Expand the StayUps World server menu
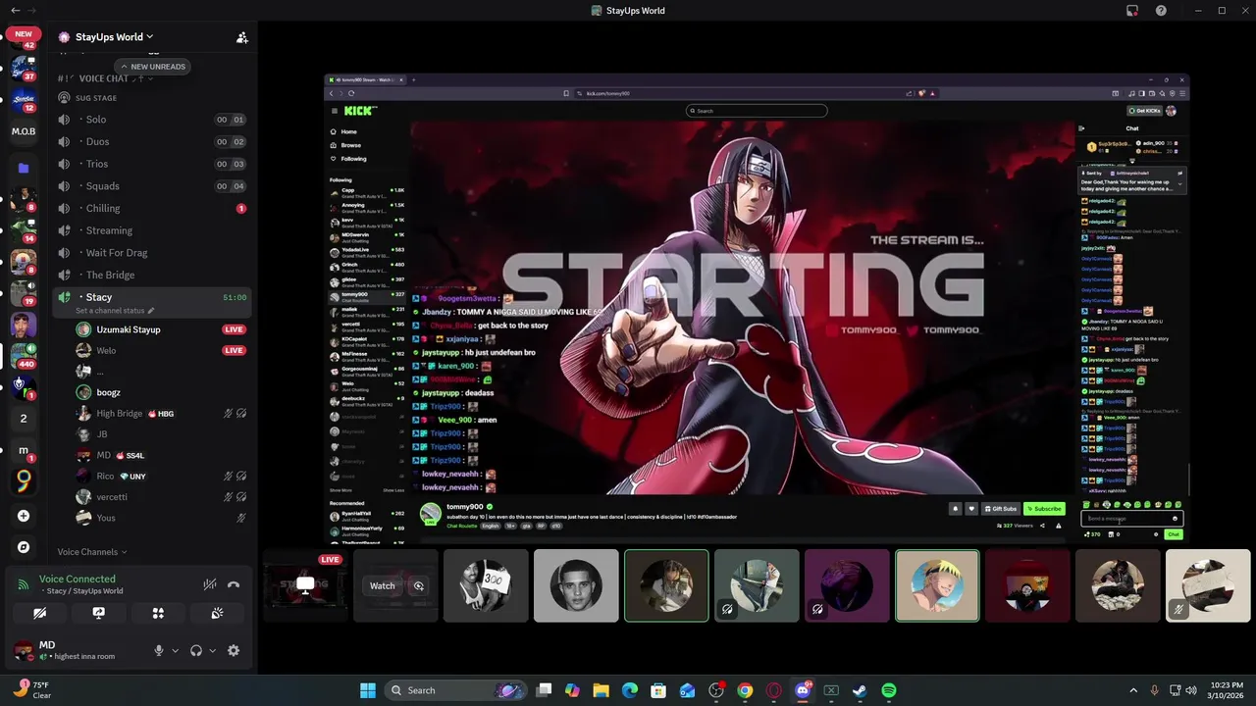The height and width of the screenshot is (706, 1256). (114, 37)
